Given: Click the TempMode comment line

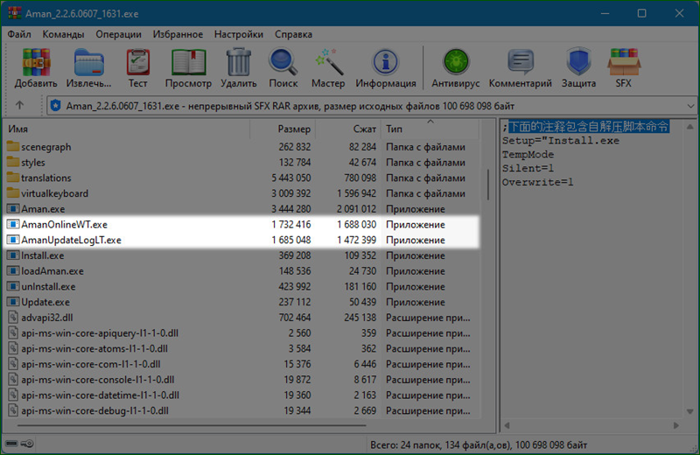Looking at the screenshot, I should [528, 155].
